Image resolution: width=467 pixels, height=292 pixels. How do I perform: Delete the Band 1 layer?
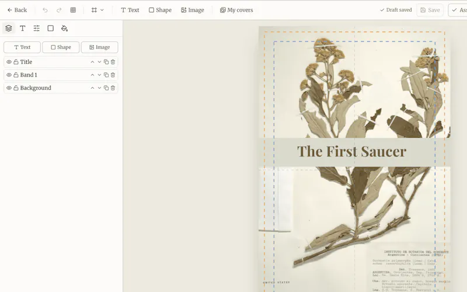coord(113,75)
